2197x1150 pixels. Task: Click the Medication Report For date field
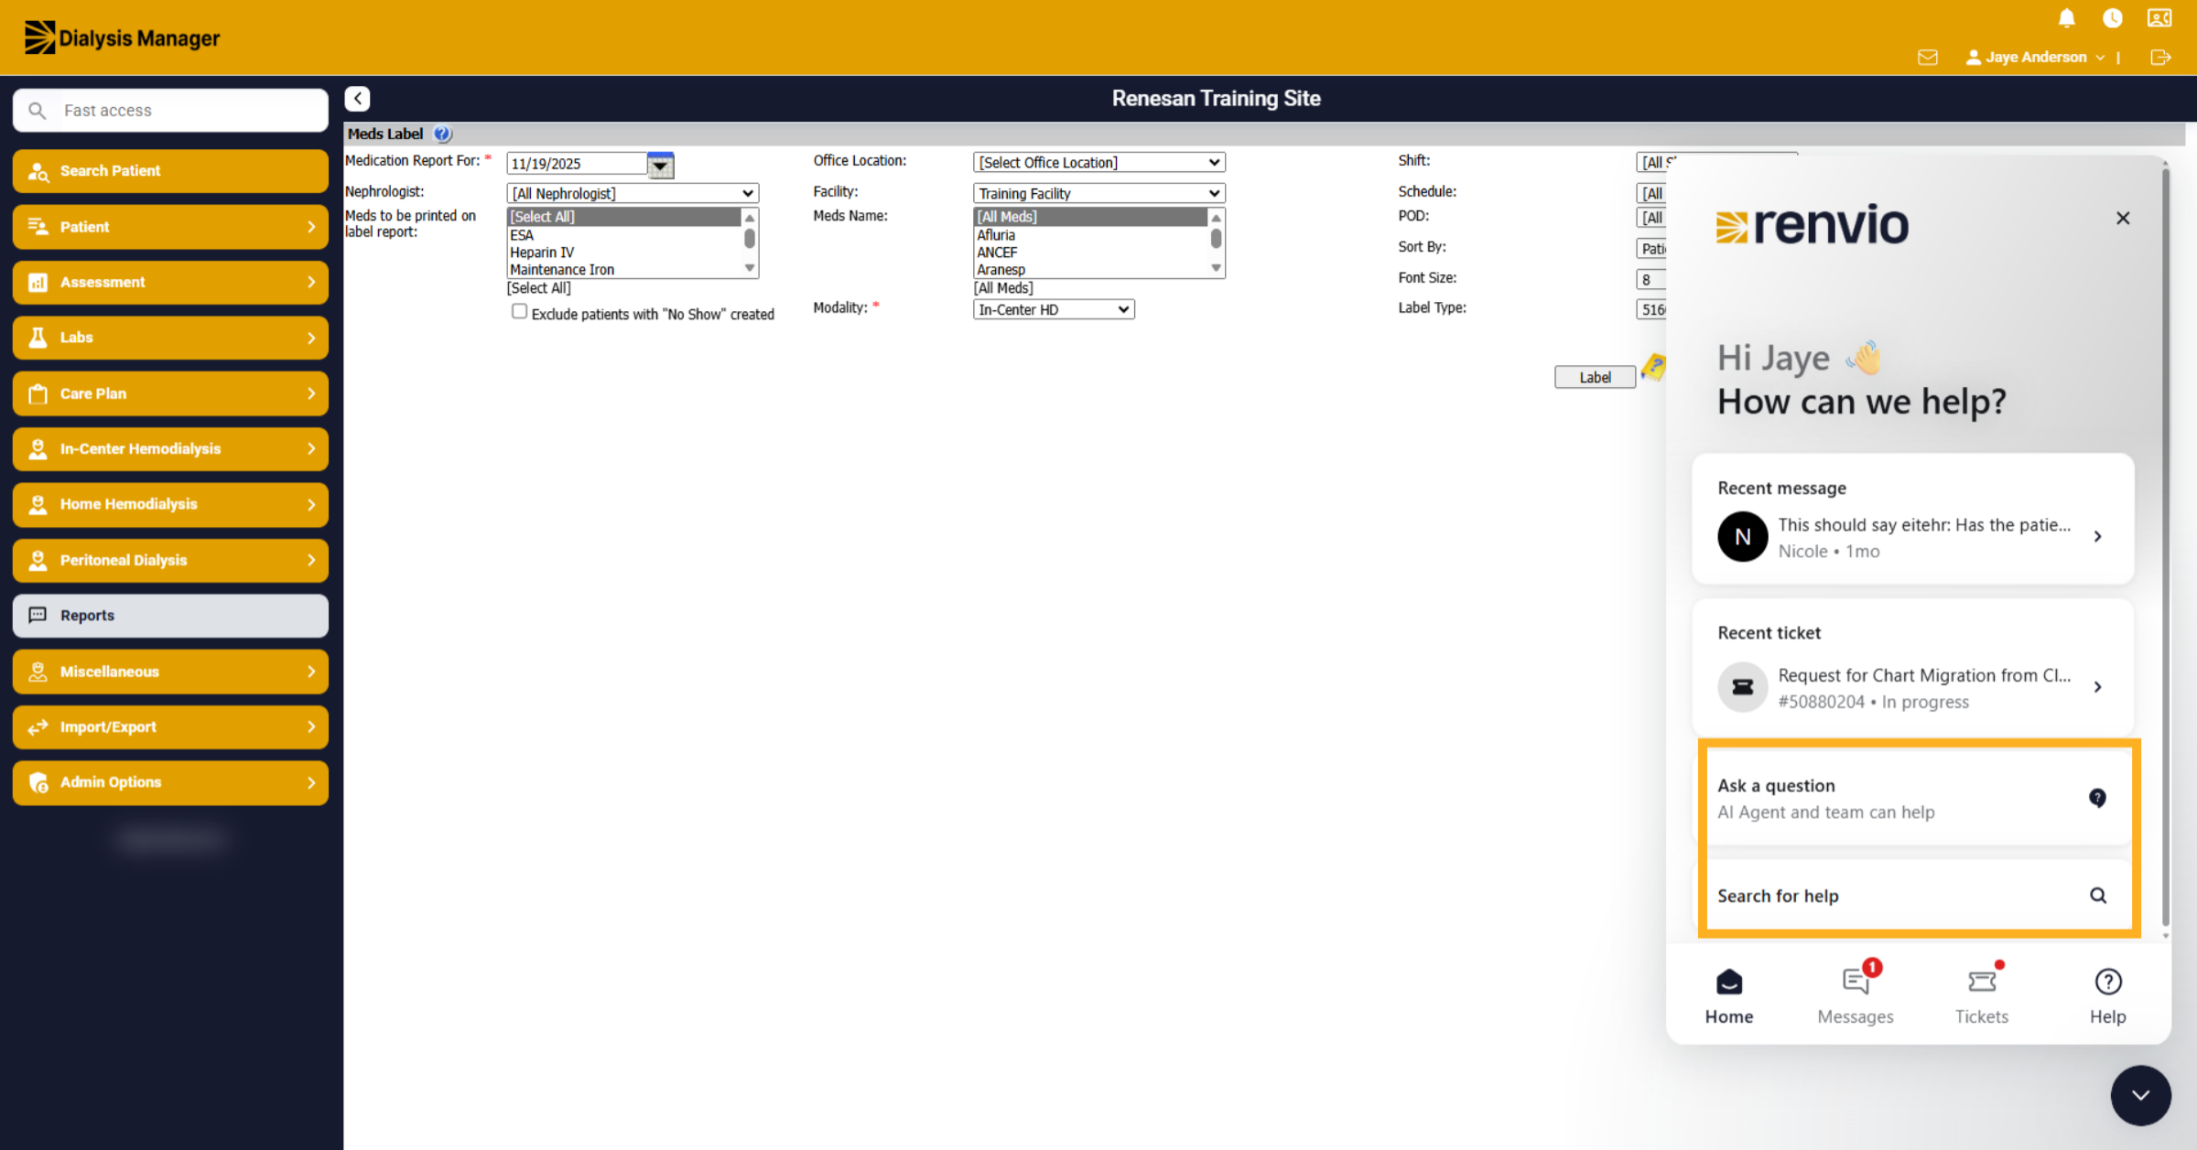(577, 164)
